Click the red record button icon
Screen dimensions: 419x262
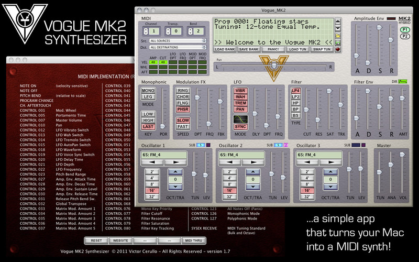click(x=338, y=49)
